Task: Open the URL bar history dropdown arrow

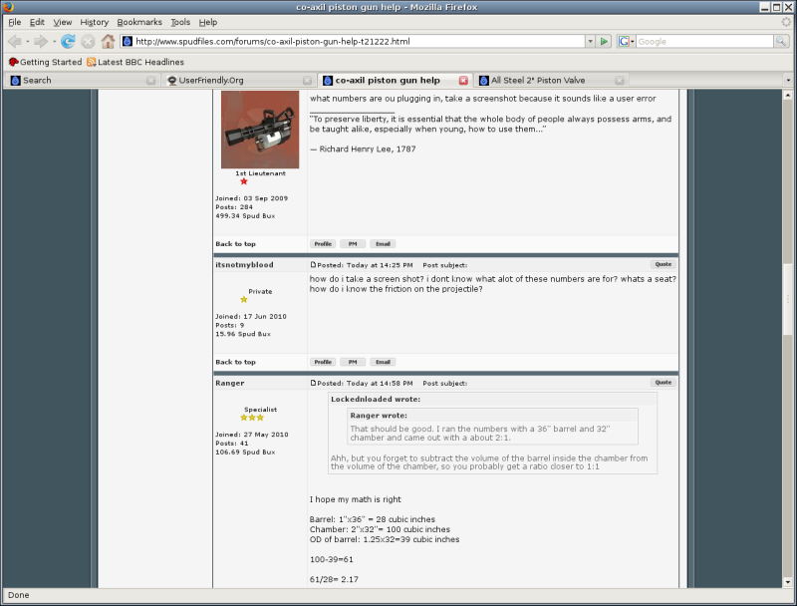Action: tap(590, 42)
